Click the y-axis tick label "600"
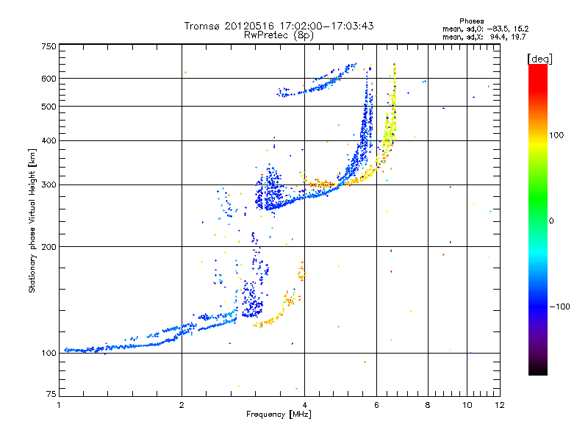Image resolution: width=588 pixels, height=441 pixels. point(49,79)
